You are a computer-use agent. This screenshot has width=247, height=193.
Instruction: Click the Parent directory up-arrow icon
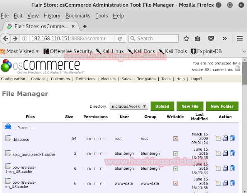[x=8, y=127]
